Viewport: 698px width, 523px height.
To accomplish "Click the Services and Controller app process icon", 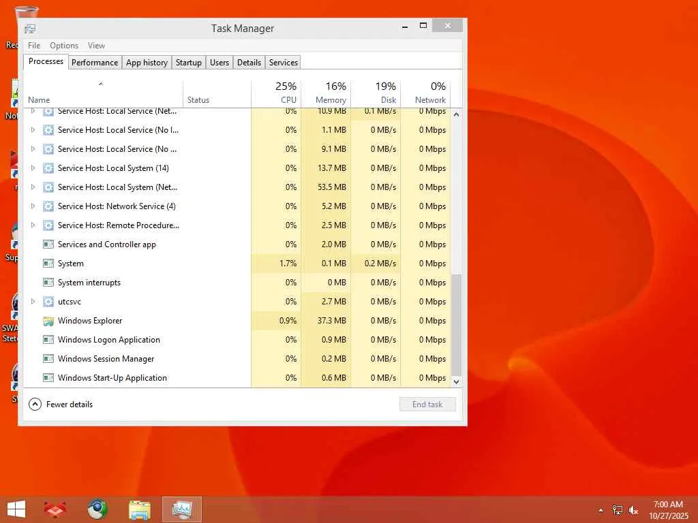I will [x=48, y=244].
